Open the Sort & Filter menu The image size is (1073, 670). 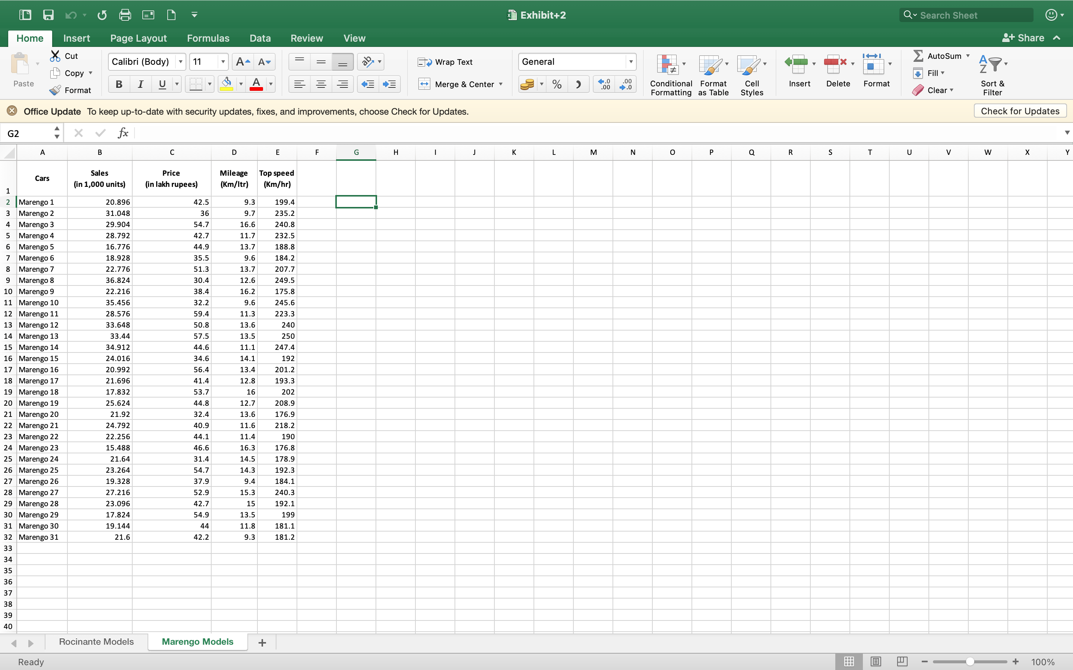992,74
